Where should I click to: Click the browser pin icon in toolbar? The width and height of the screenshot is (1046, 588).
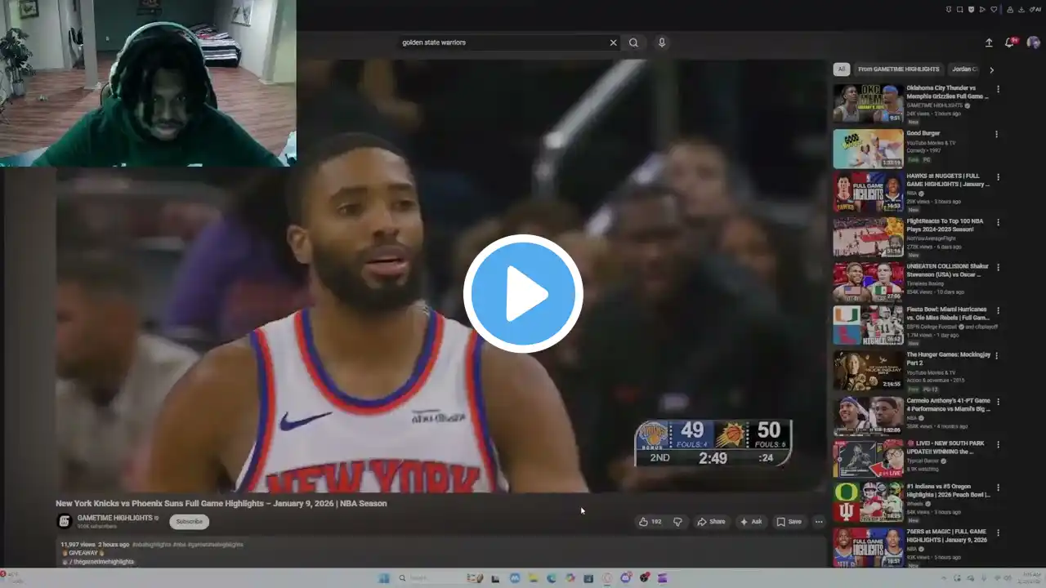(x=948, y=10)
